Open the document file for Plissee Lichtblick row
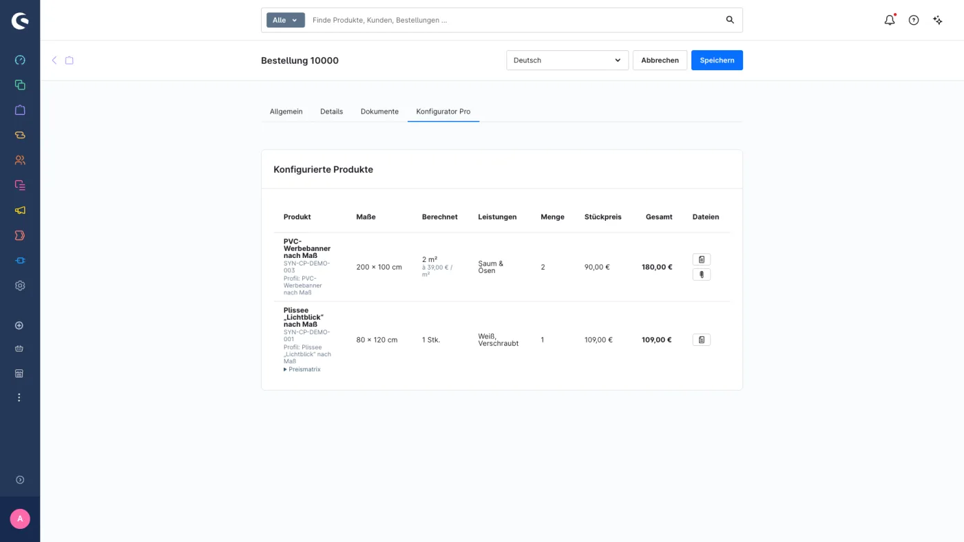964x542 pixels. [x=701, y=340]
